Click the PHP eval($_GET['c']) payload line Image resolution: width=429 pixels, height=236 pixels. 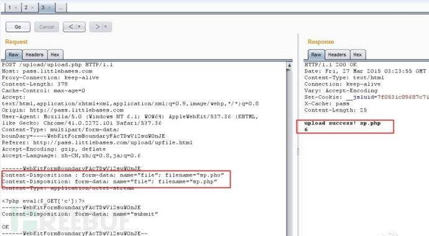44,201
